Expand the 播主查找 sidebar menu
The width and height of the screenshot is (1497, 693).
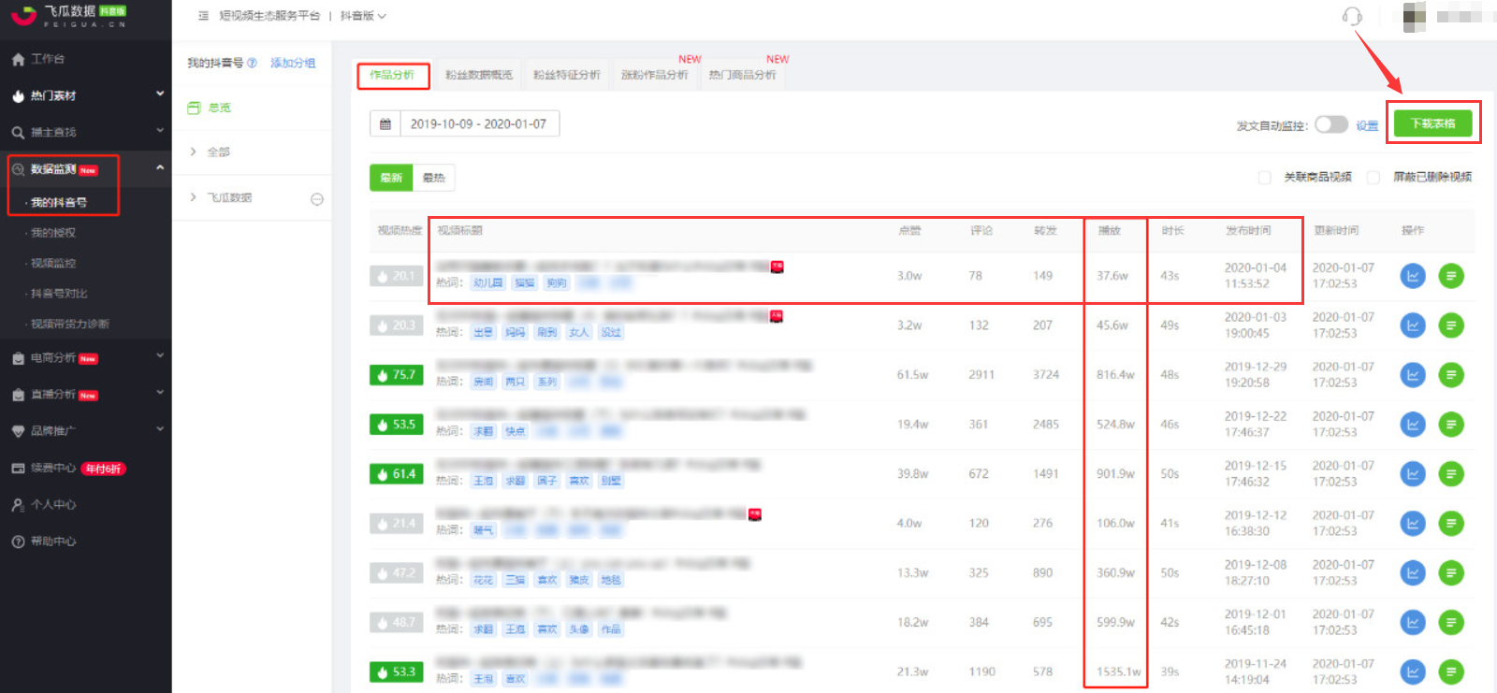click(86, 132)
